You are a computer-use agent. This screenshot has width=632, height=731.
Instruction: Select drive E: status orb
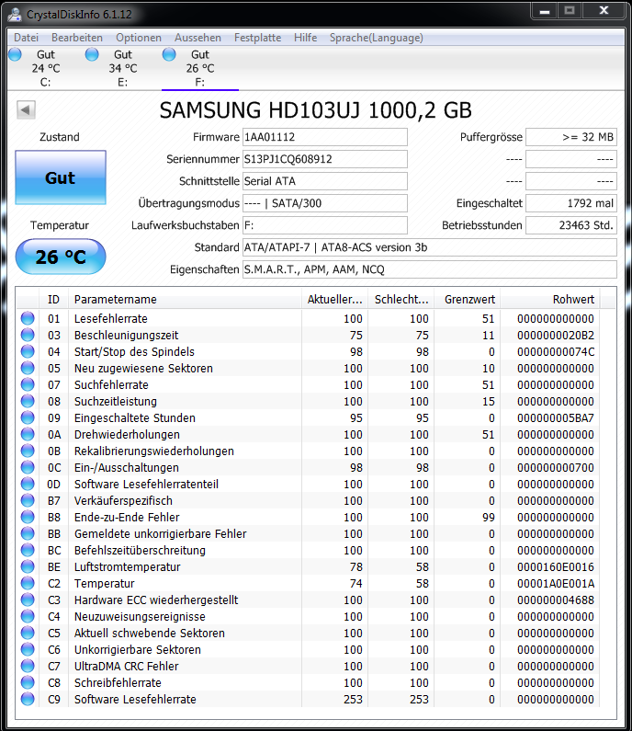(x=92, y=54)
